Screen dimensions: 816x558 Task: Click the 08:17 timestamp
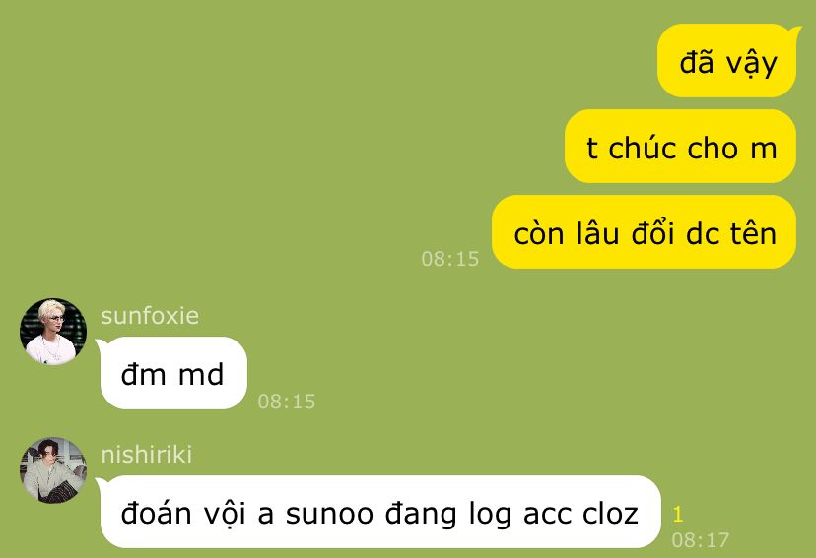pos(701,540)
